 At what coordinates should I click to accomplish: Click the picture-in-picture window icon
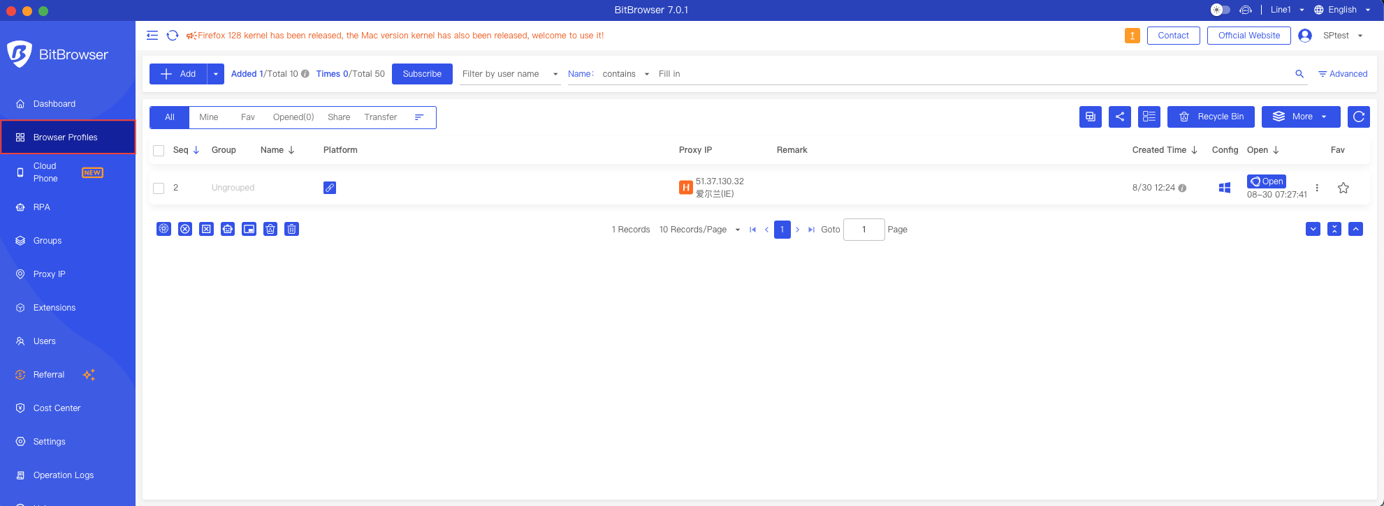pyautogui.click(x=249, y=229)
